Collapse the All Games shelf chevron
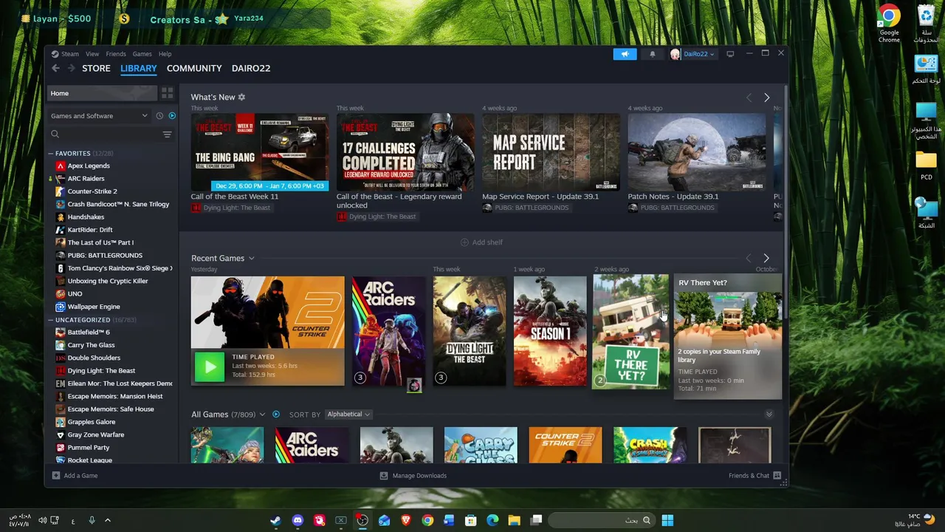The height and width of the screenshot is (532, 945). (x=769, y=414)
